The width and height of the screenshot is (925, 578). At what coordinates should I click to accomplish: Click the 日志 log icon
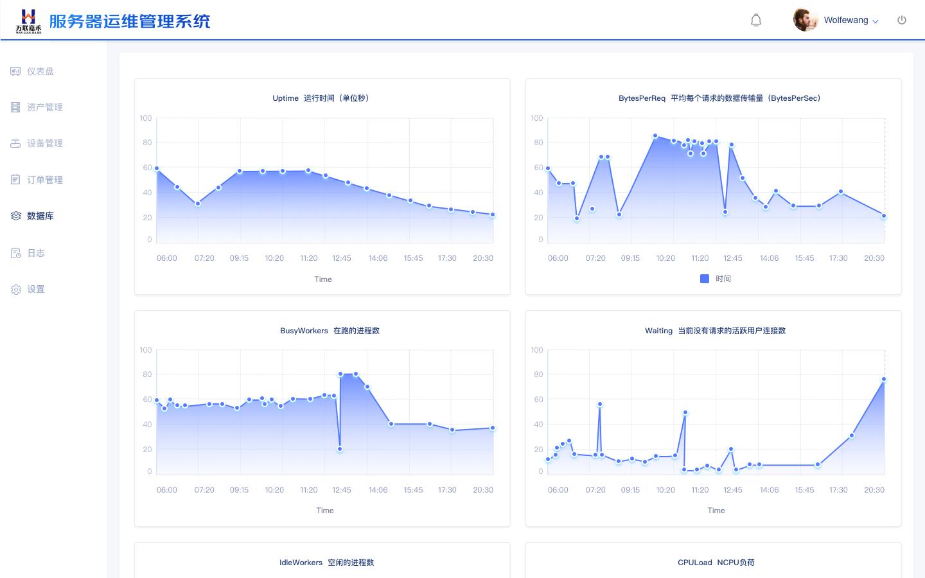pos(16,253)
